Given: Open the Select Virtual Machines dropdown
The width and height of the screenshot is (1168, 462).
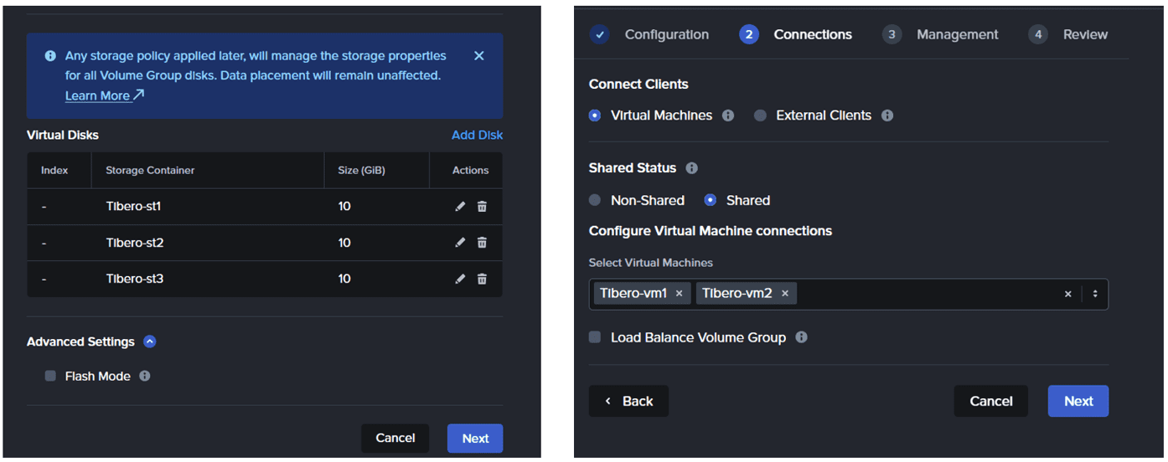Looking at the screenshot, I should (1095, 294).
